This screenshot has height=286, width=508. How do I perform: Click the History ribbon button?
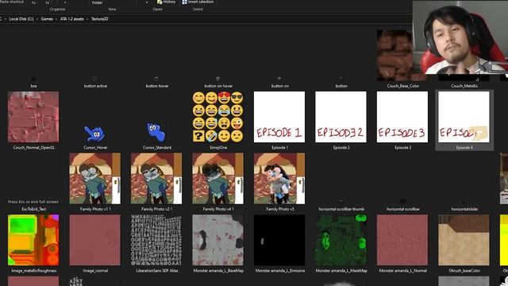click(x=167, y=2)
